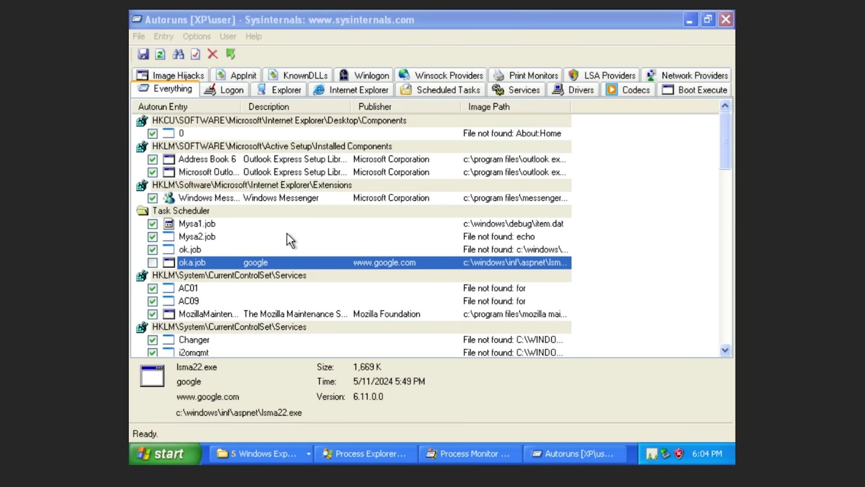Click the Save toolbar icon
The height and width of the screenshot is (487, 865).
pos(143,54)
